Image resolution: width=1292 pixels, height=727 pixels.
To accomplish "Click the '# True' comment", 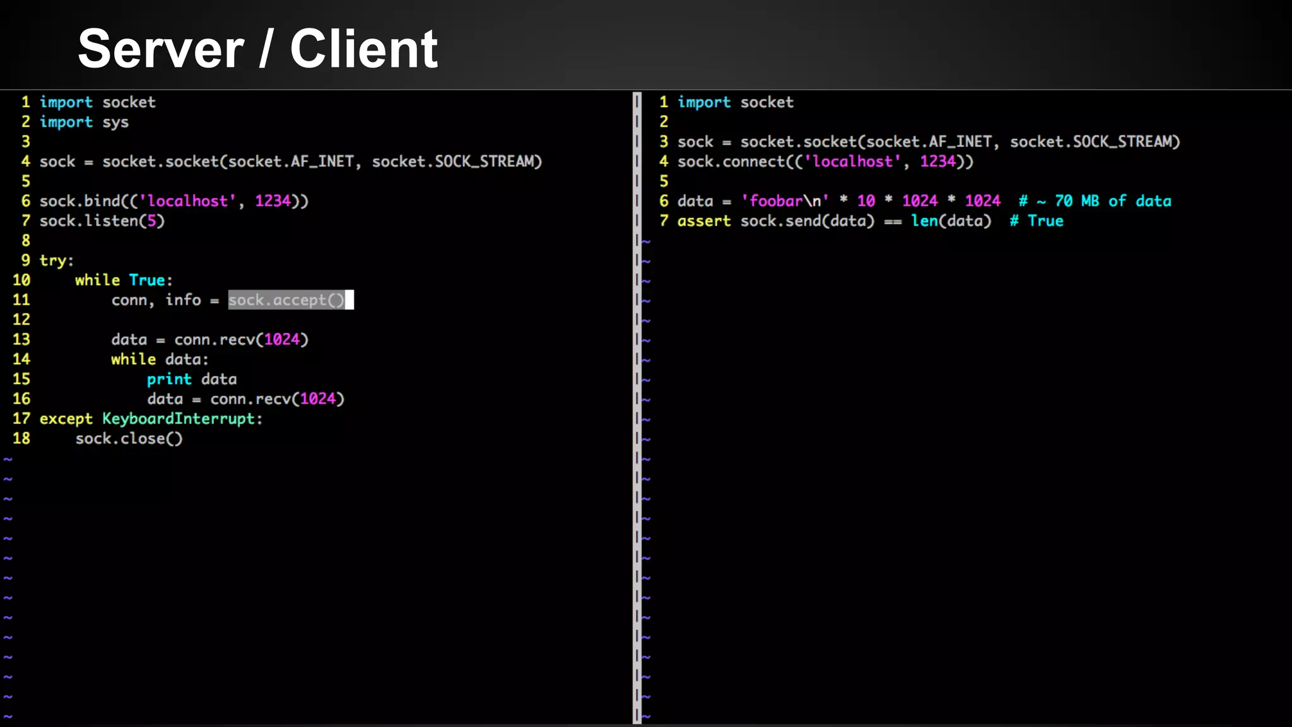I will coord(1037,221).
